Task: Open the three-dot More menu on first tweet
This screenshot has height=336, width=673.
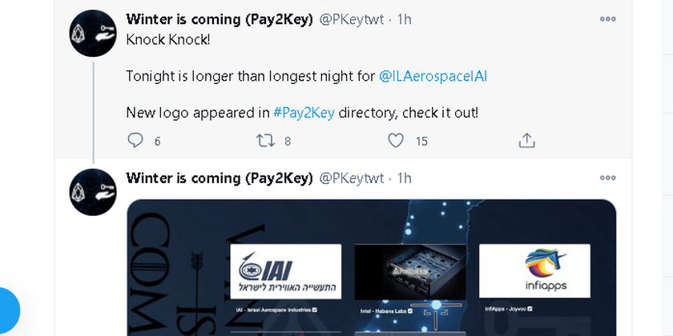Action: tap(608, 18)
